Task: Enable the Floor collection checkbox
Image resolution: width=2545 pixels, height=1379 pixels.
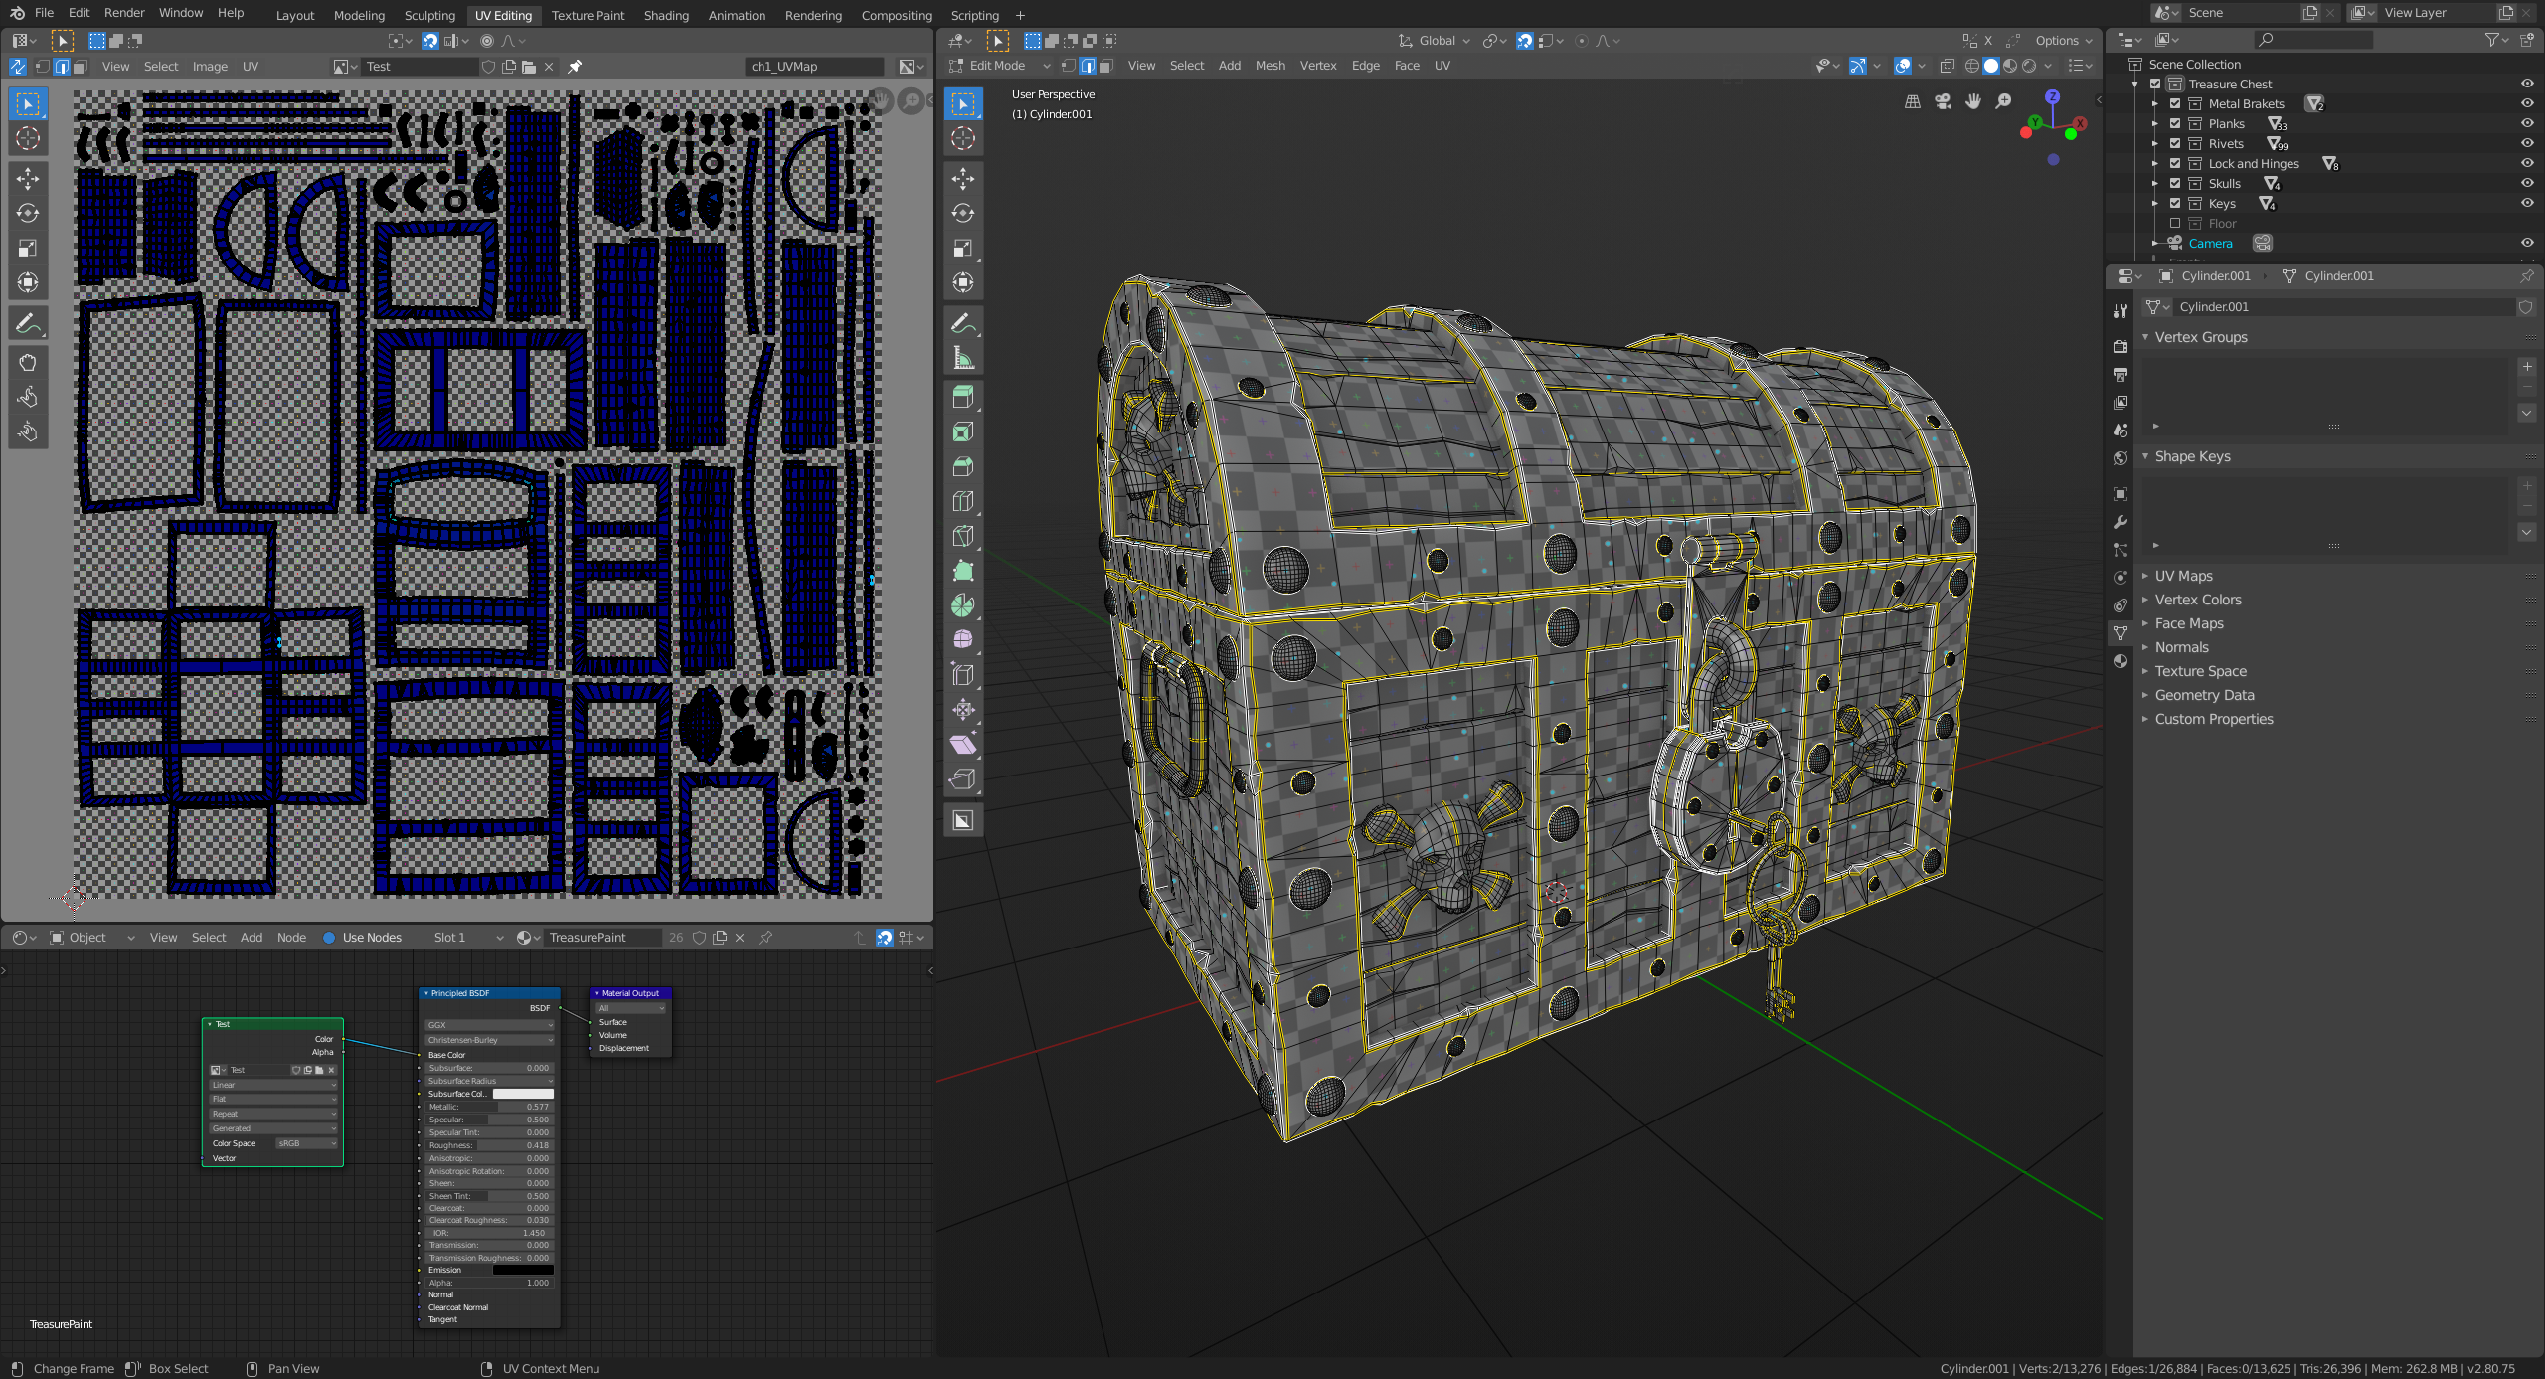Action: (2175, 224)
